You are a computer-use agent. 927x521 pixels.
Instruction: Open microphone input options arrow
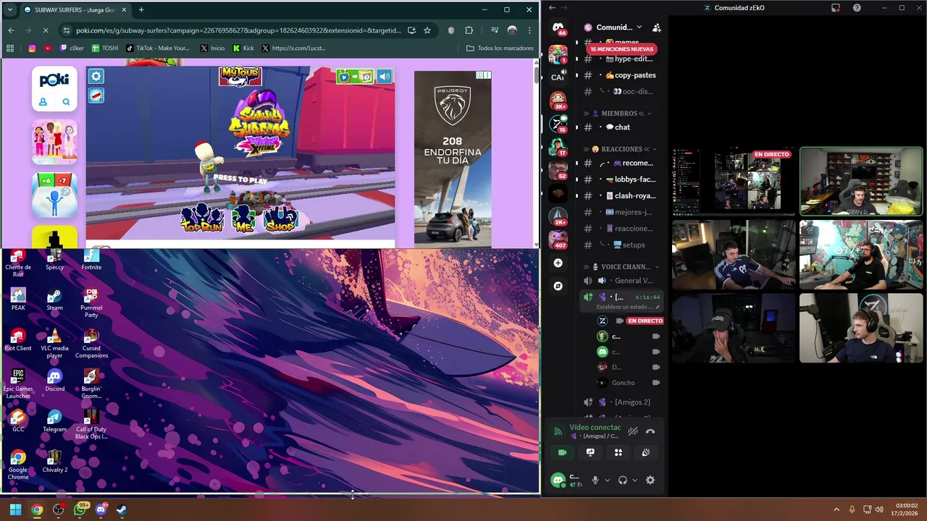tap(607, 480)
